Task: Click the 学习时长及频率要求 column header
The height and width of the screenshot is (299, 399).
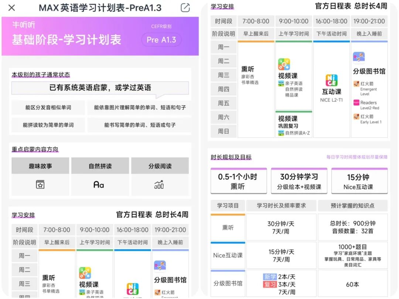Action: tap(281, 206)
